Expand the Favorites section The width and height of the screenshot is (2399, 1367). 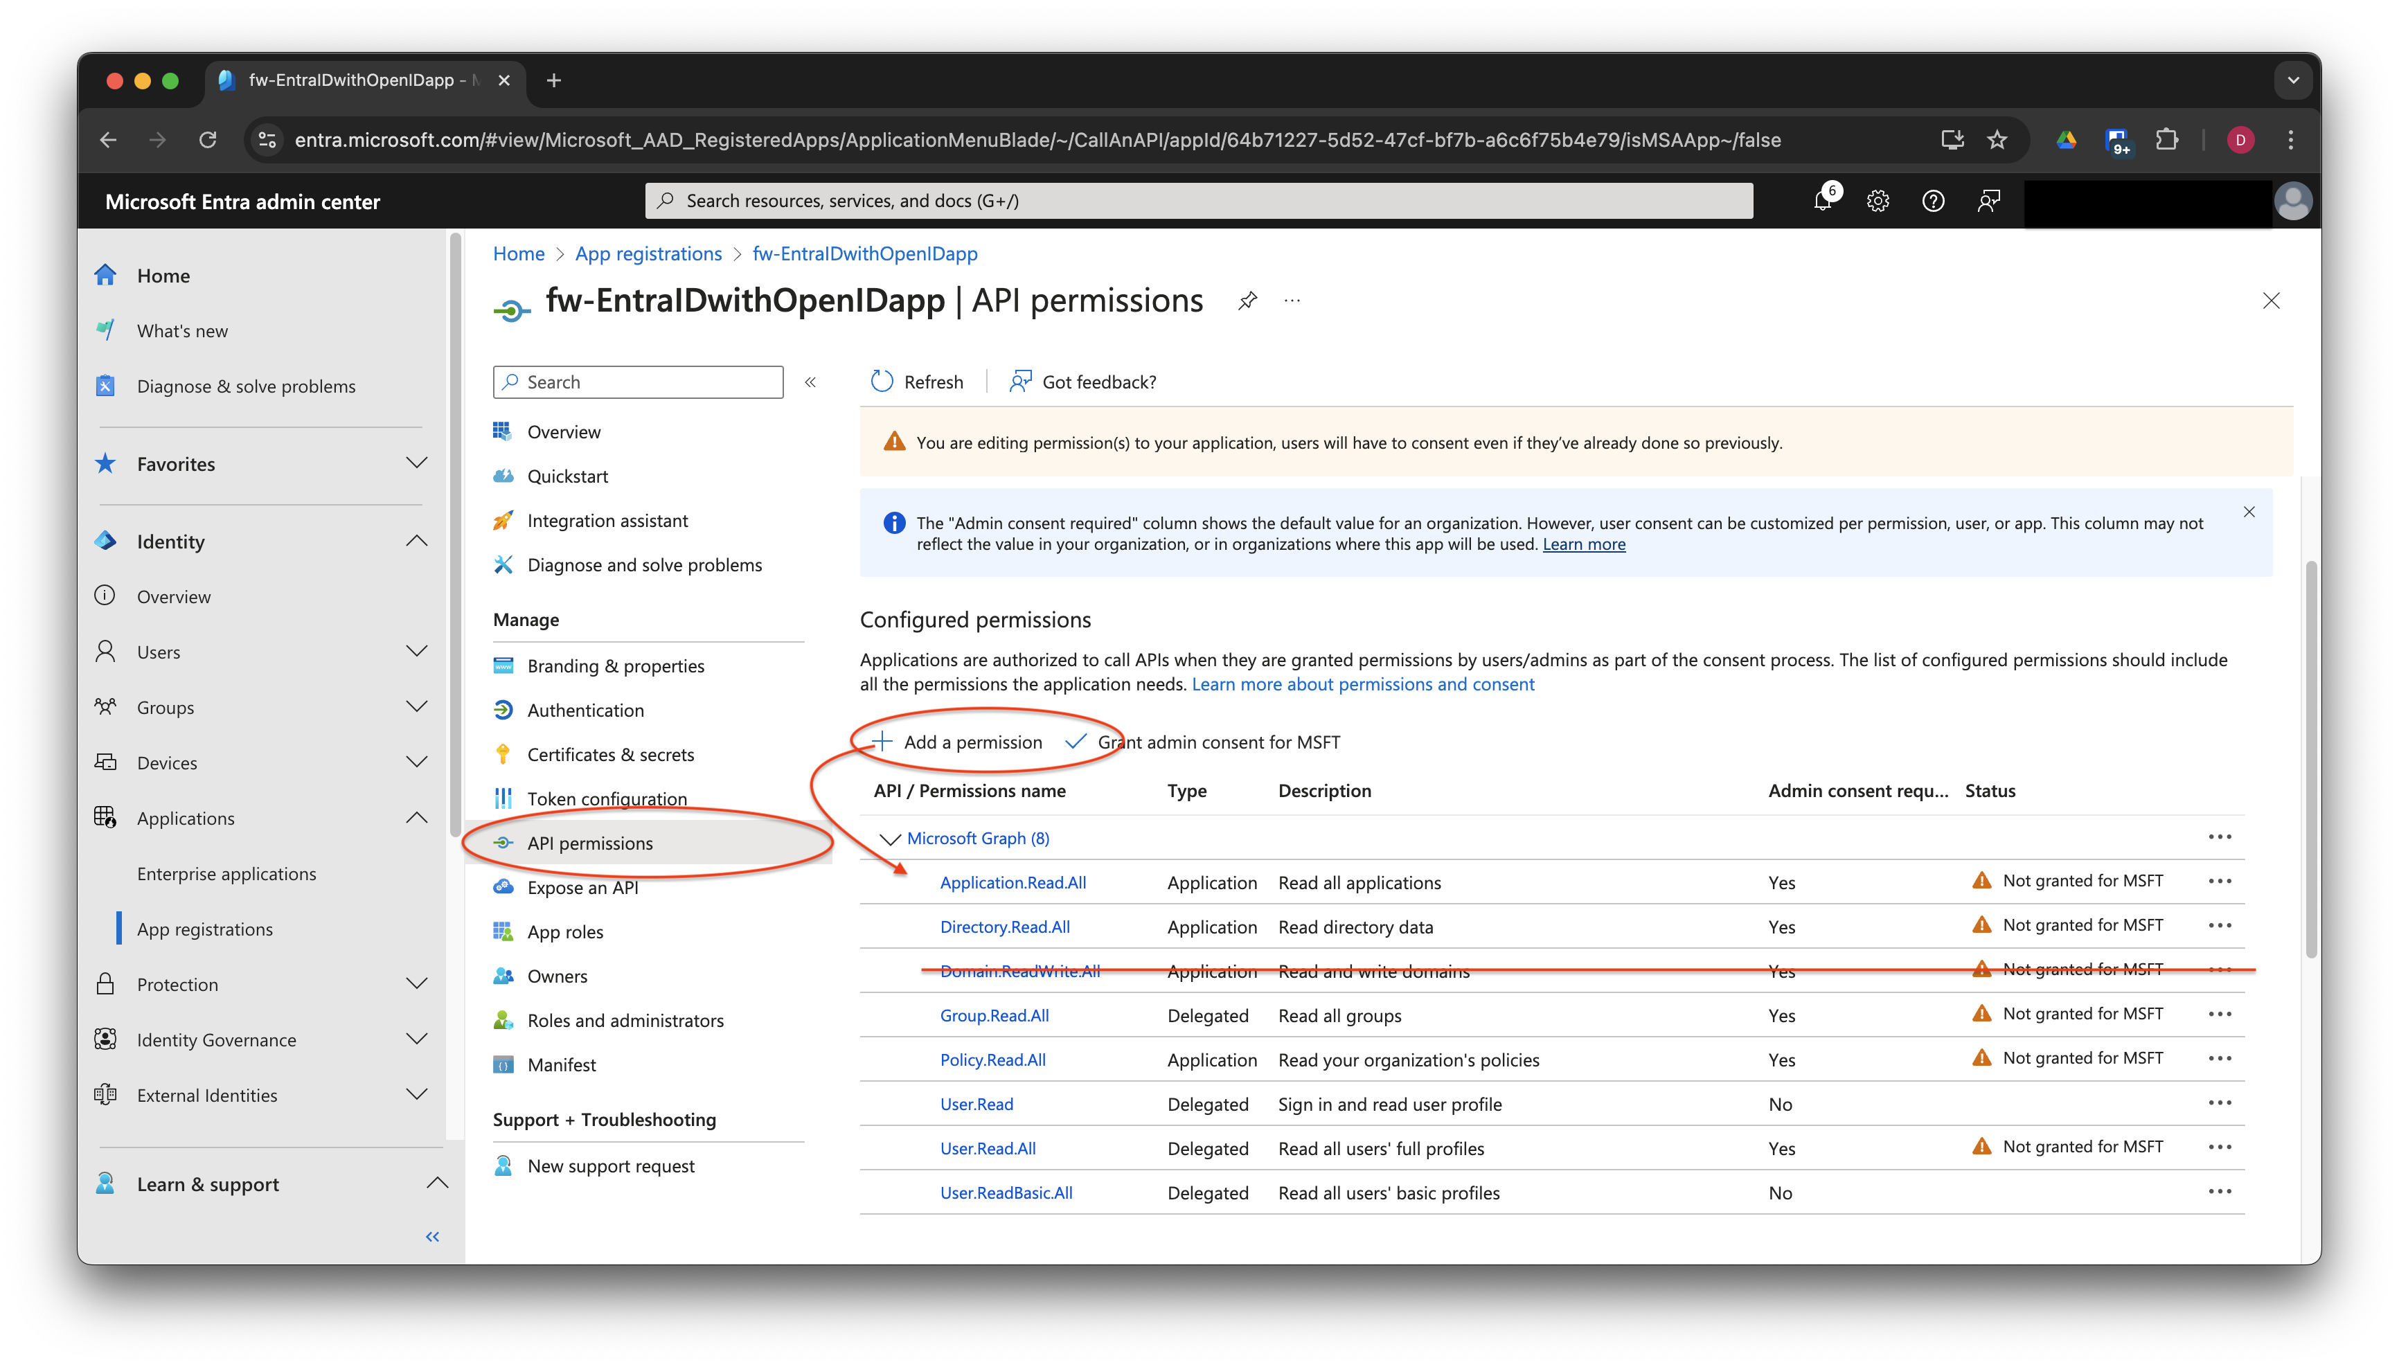pyautogui.click(x=417, y=463)
